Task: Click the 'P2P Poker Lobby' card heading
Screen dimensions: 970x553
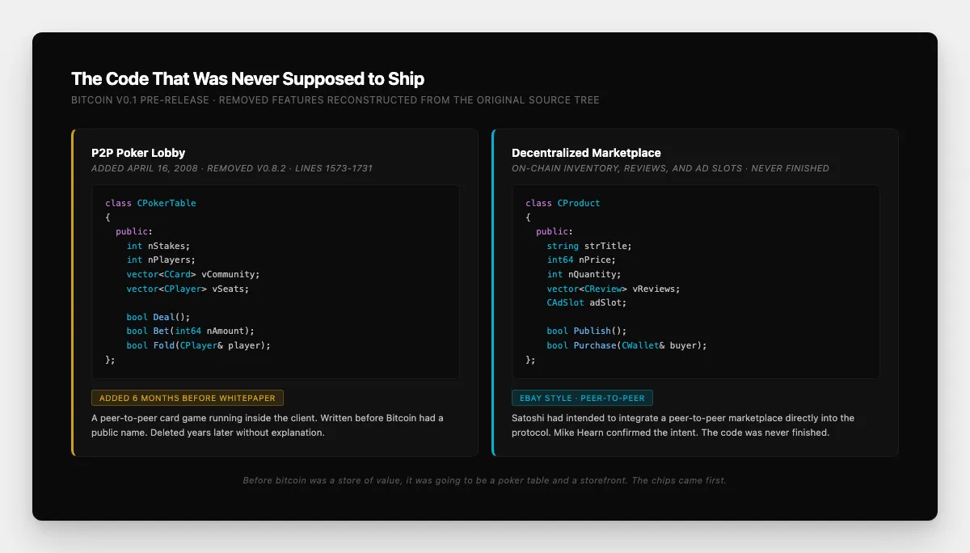Action: [138, 153]
